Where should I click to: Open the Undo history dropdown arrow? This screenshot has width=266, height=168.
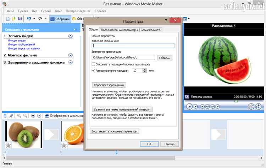pyautogui.click(x=34, y=19)
